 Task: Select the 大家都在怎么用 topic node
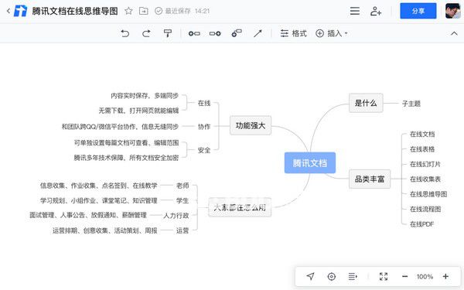coord(240,207)
